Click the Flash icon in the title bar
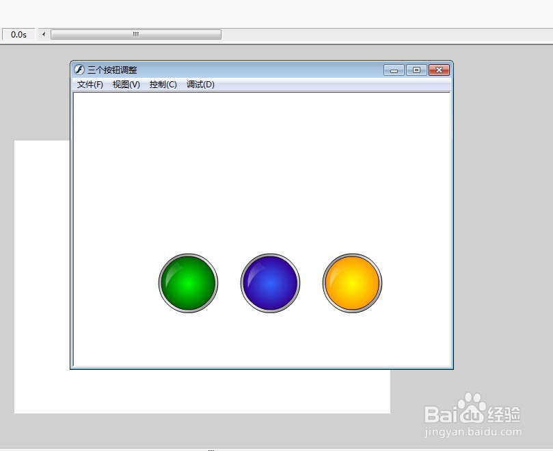The height and width of the screenshot is (451, 553). 79,70
